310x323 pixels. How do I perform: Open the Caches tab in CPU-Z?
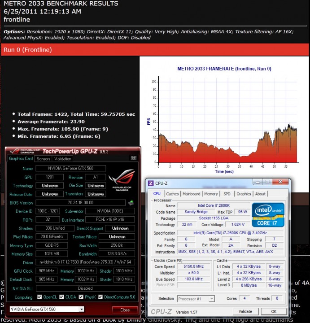(x=172, y=194)
